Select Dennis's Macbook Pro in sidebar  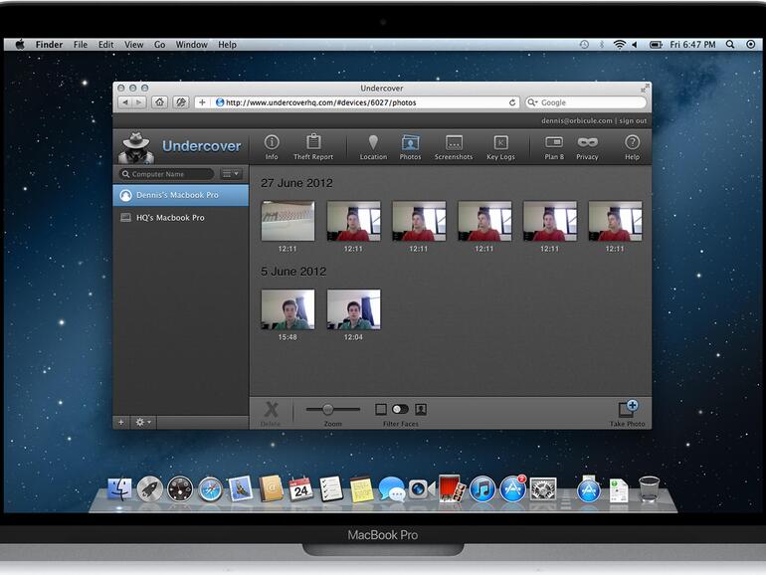pos(181,195)
